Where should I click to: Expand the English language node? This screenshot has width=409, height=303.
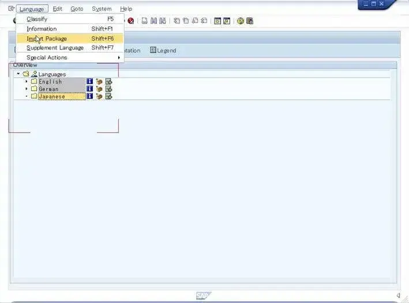pyautogui.click(x=27, y=81)
